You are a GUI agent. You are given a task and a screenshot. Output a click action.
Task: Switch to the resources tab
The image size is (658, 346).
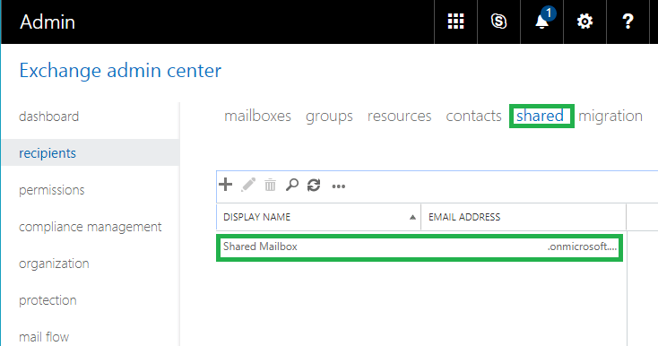[400, 116]
